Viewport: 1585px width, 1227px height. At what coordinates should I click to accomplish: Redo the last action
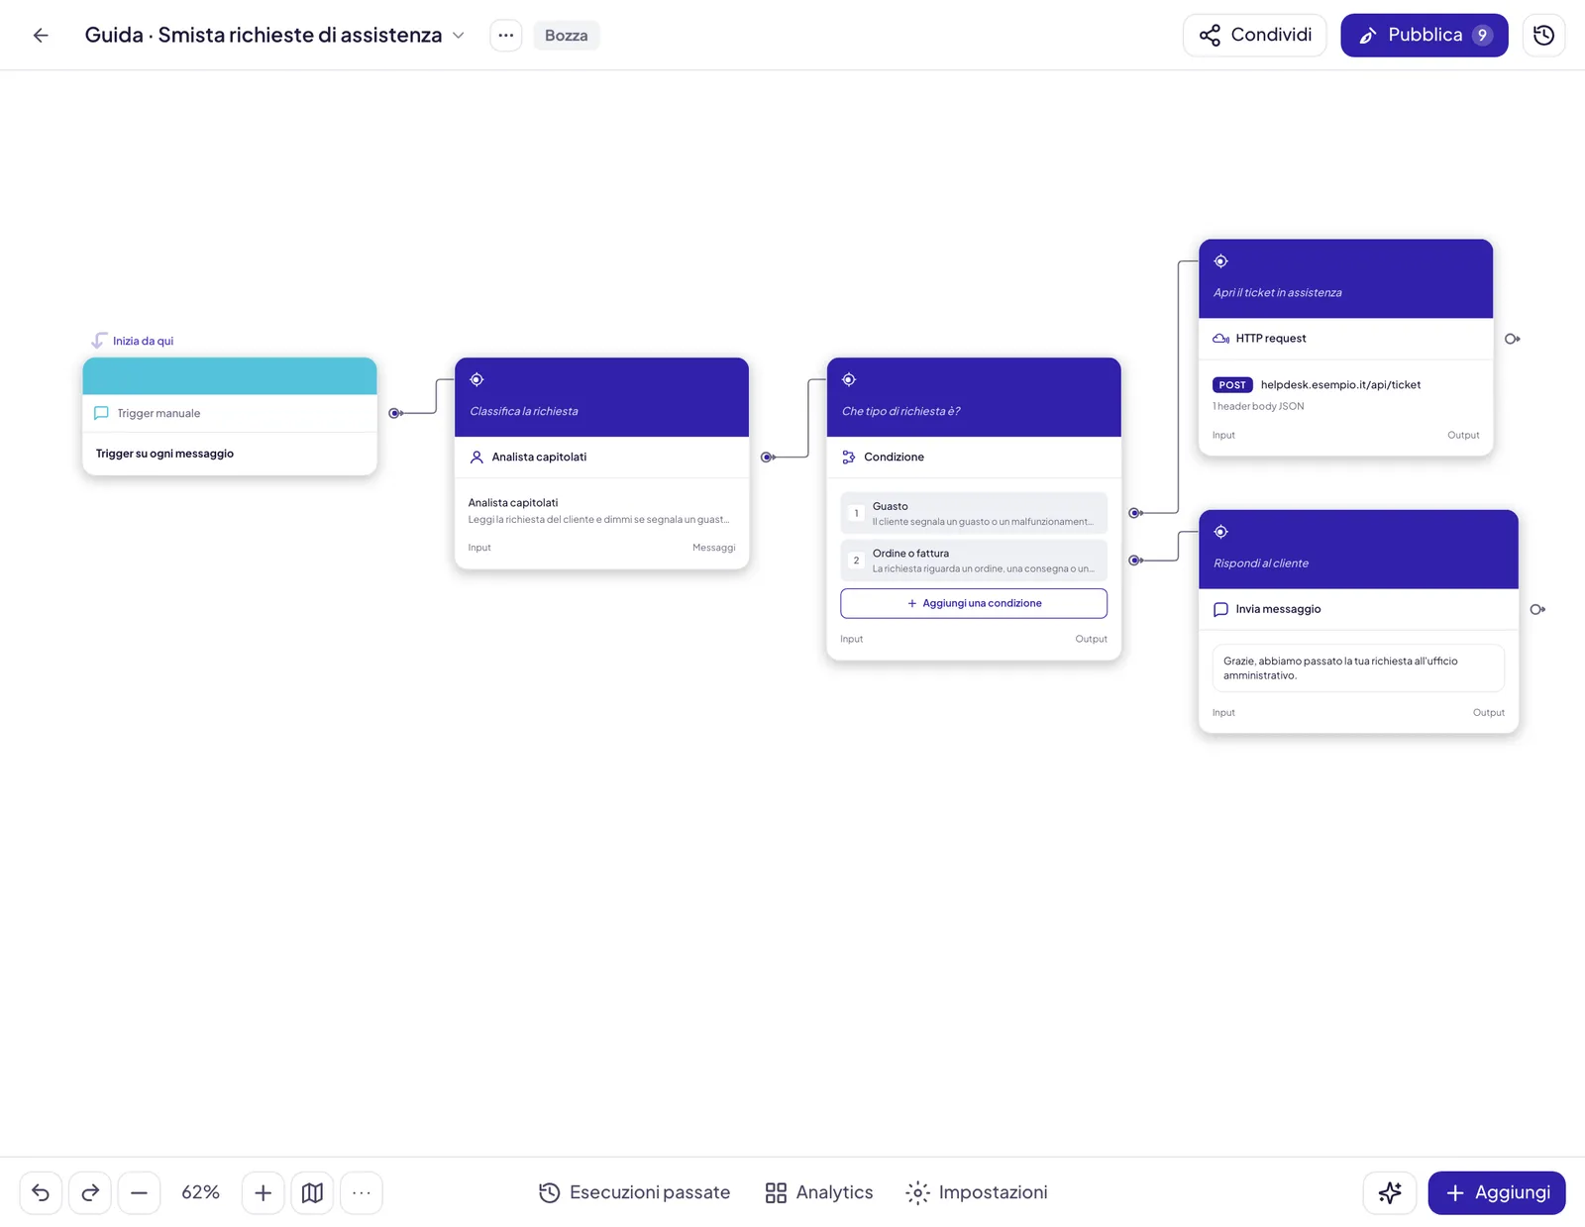click(x=90, y=1192)
